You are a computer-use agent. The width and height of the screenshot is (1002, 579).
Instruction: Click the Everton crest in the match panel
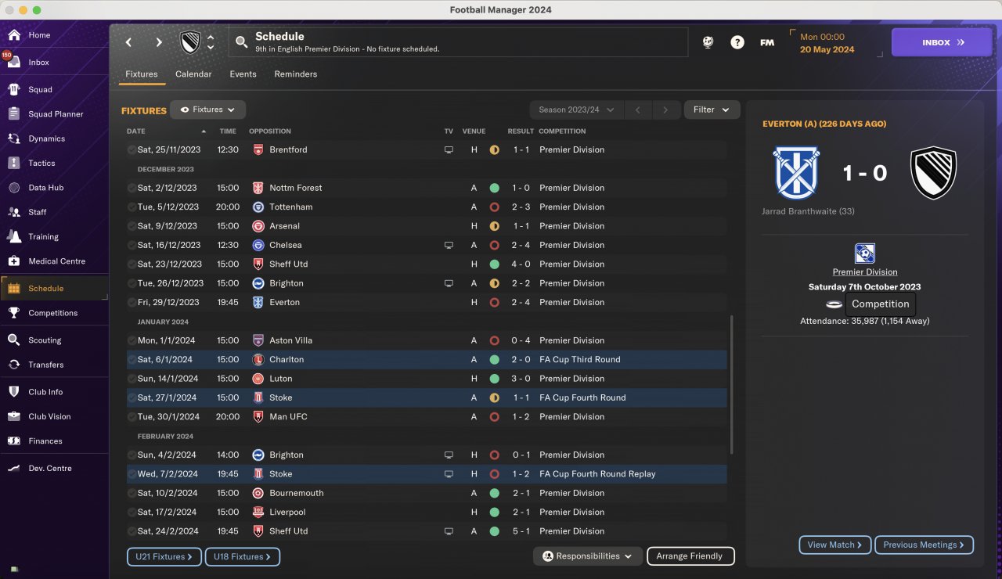(x=797, y=173)
